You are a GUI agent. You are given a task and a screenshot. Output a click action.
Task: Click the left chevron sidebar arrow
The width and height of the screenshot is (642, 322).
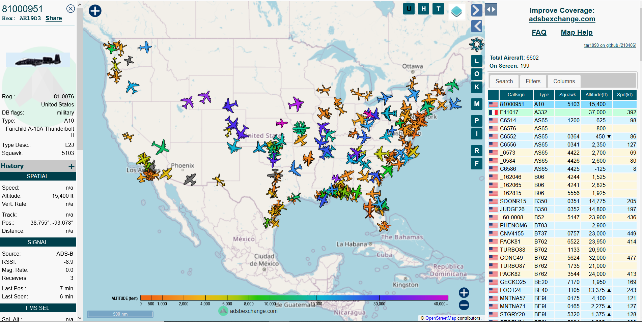pos(476,26)
